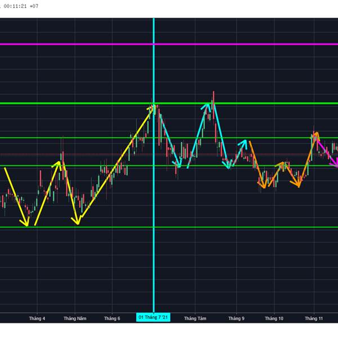Select the cyan vertical line
338x338 pixels.
point(154,165)
